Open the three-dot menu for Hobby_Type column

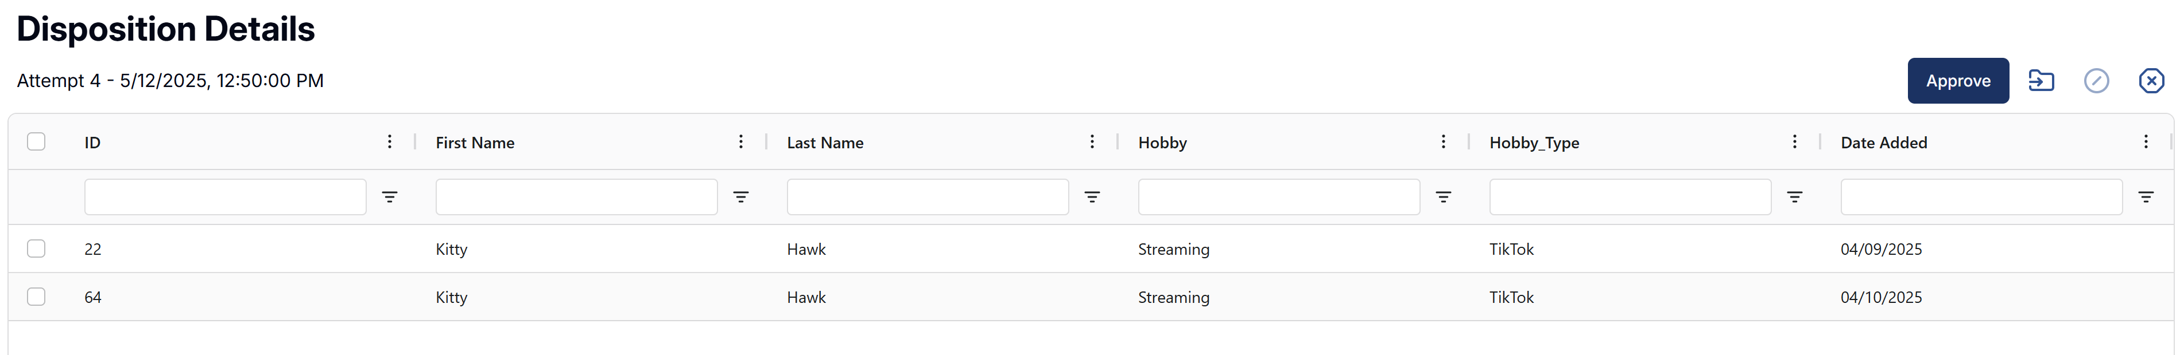pos(1795,141)
